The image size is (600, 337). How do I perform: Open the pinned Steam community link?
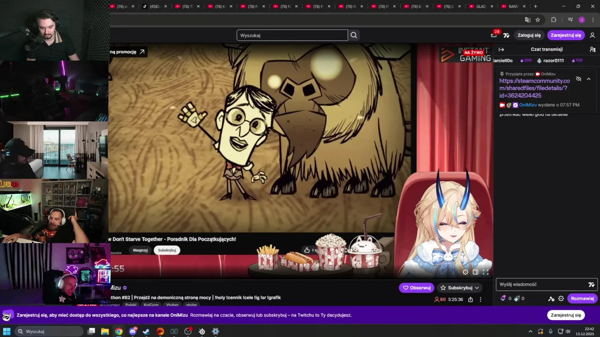click(x=534, y=88)
